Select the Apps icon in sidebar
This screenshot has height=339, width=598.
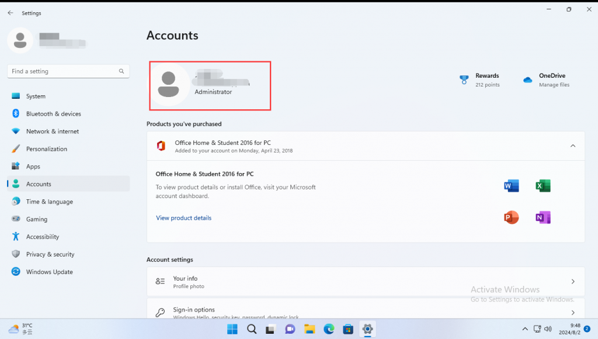pyautogui.click(x=16, y=166)
